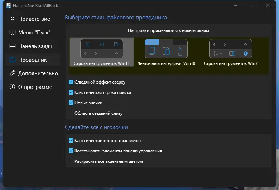279x190 pixels.
Task: Choose the Строка инструментов Win7 style
Action: tap(231, 52)
